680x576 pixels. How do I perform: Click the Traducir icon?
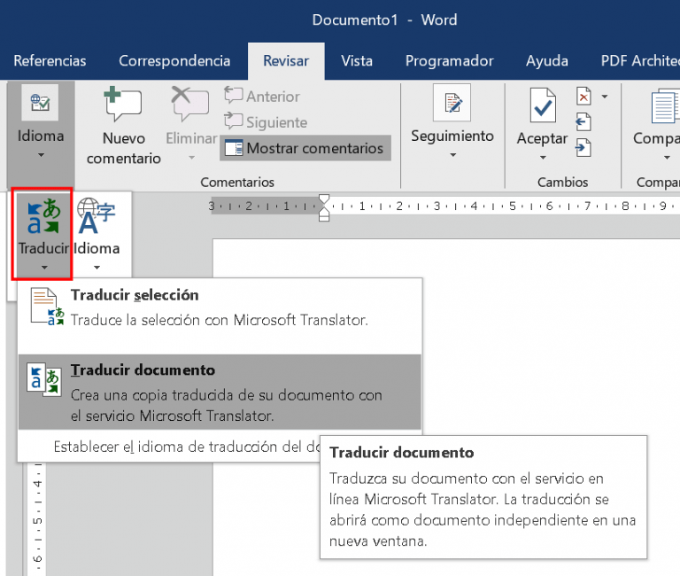42,215
